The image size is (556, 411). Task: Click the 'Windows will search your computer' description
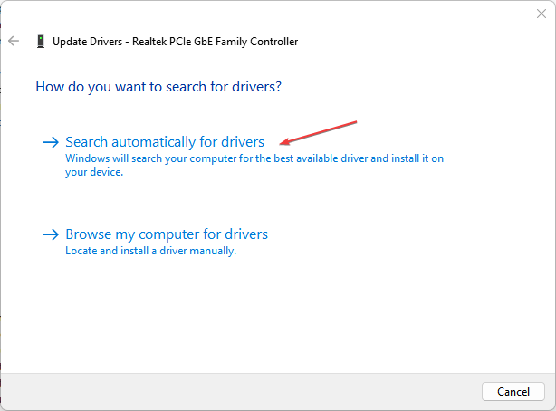click(x=254, y=158)
